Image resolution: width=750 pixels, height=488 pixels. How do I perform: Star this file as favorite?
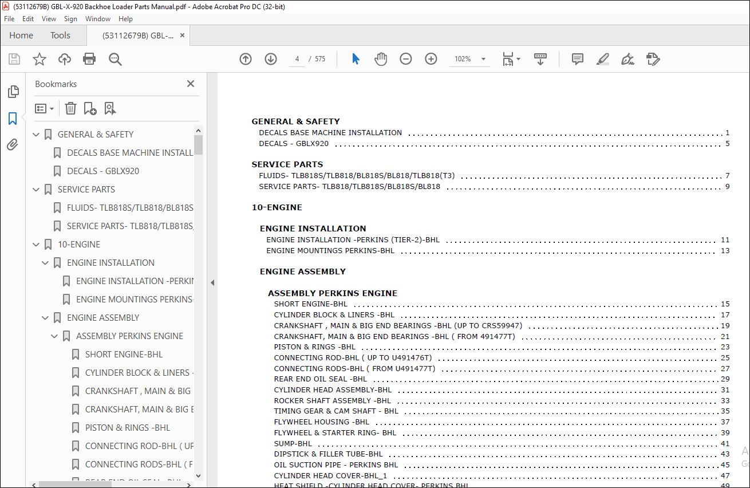[40, 59]
